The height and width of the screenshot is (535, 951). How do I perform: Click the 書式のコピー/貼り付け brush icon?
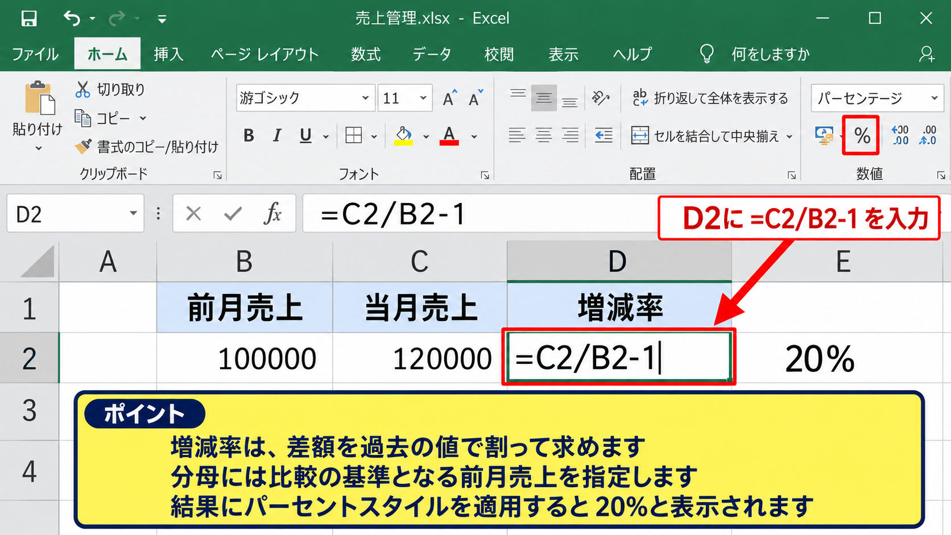(x=83, y=147)
